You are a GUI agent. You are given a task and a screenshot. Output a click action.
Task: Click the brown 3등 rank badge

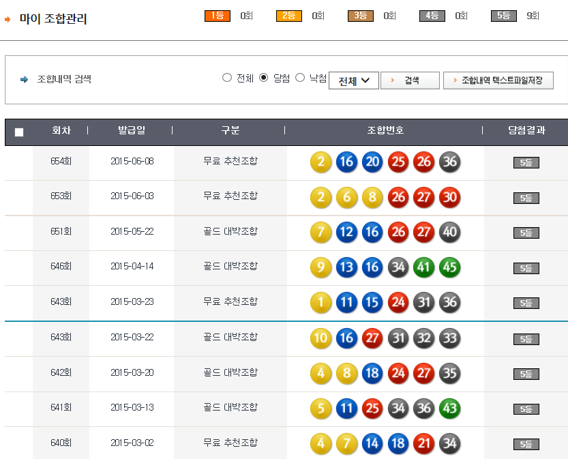click(x=360, y=16)
